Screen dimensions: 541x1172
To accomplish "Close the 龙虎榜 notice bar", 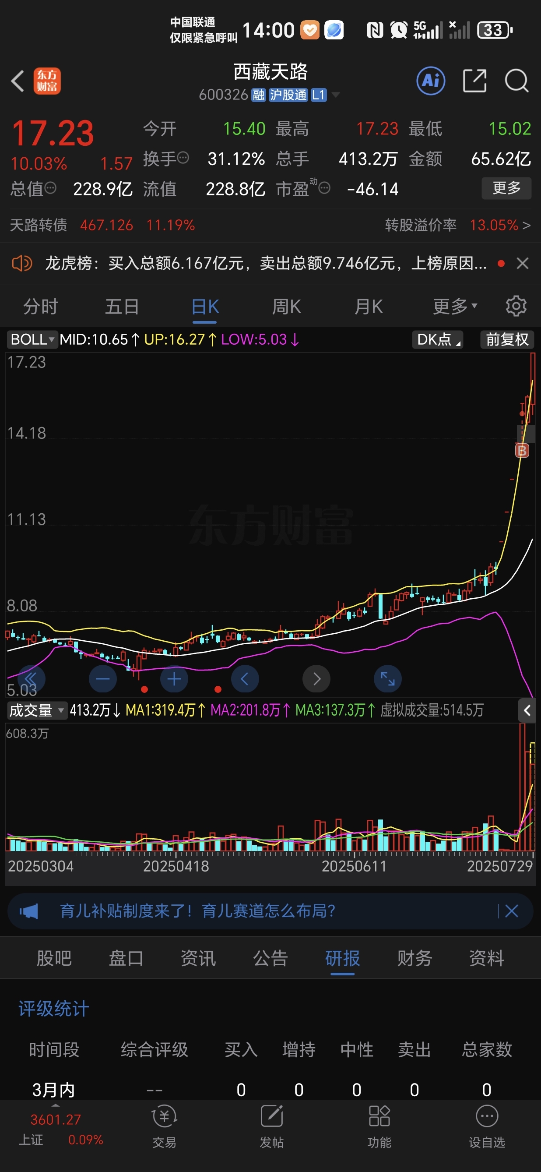I will click(522, 263).
